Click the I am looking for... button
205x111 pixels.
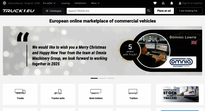pyautogui.click(x=189, y=11)
